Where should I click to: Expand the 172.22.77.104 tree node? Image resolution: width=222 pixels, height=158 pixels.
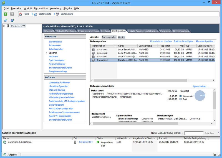click(4, 26)
